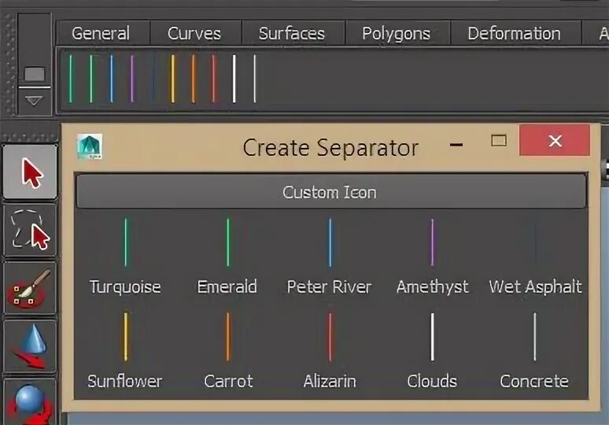Switch to the Curves shelf tab
The width and height of the screenshot is (609, 425).
(194, 34)
